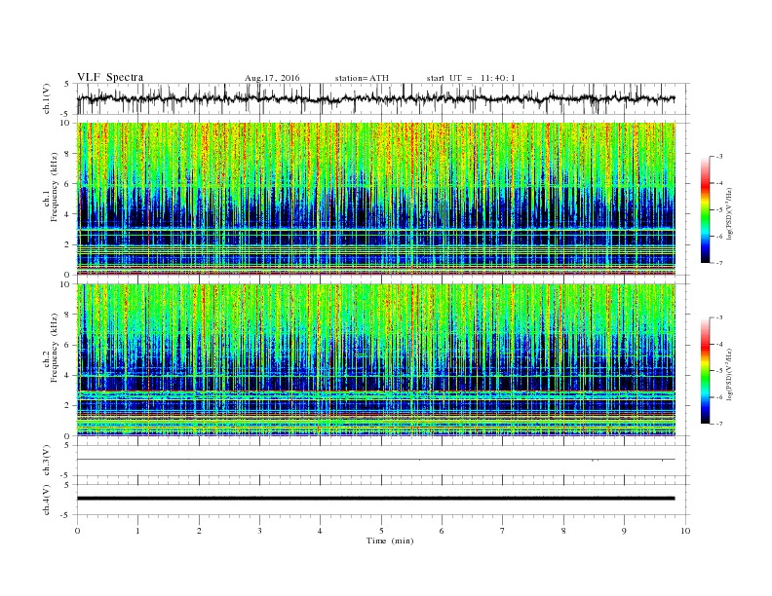Viewport: 772px width, 596px height.
Task: Click the "8" tick on Time axis
Action: 563,531
